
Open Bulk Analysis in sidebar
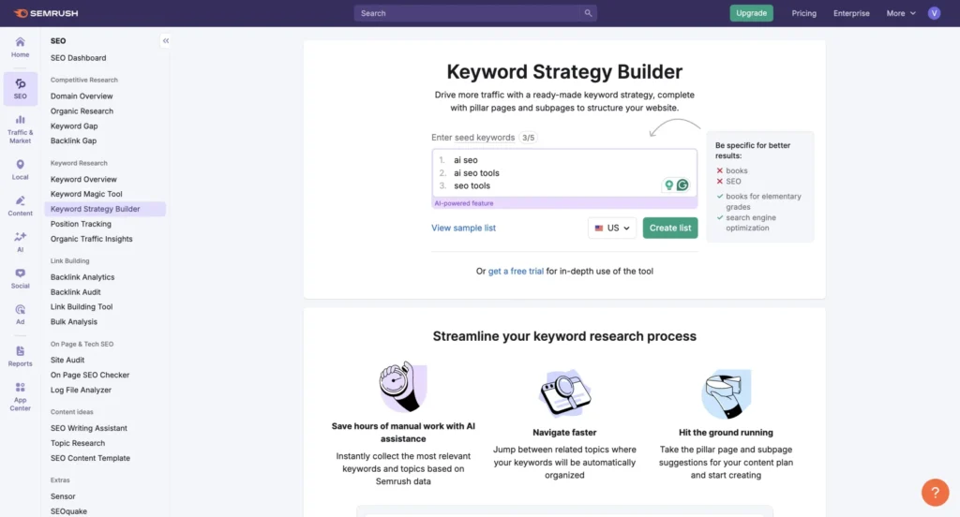pos(73,322)
